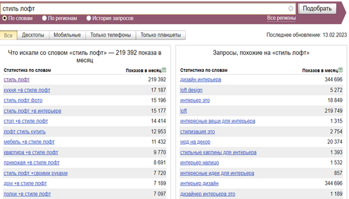Open the 'прихожая +в стиле лофт' link
The width and height of the screenshot is (349, 199).
(x=32, y=162)
